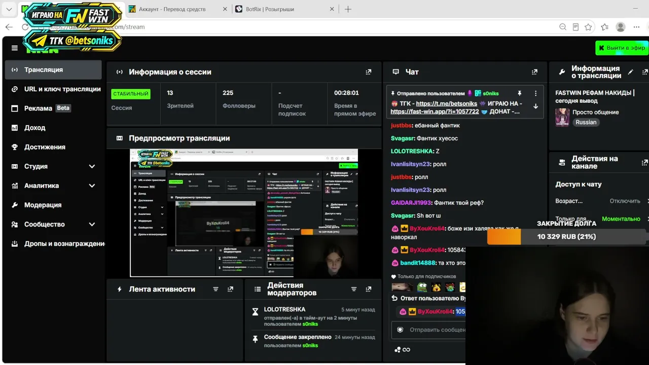Open a new browser tab
The height and width of the screenshot is (365, 649).
[x=348, y=9]
